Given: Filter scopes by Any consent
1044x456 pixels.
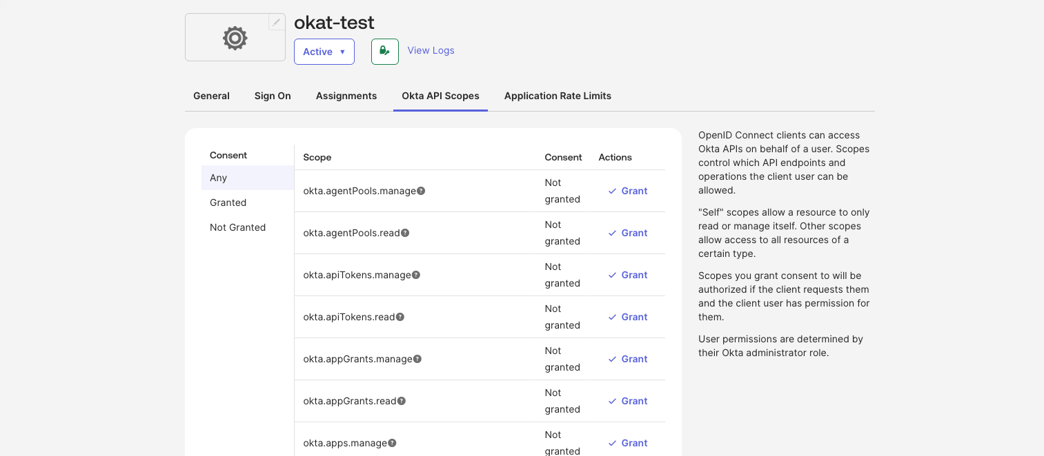Looking at the screenshot, I should (219, 178).
